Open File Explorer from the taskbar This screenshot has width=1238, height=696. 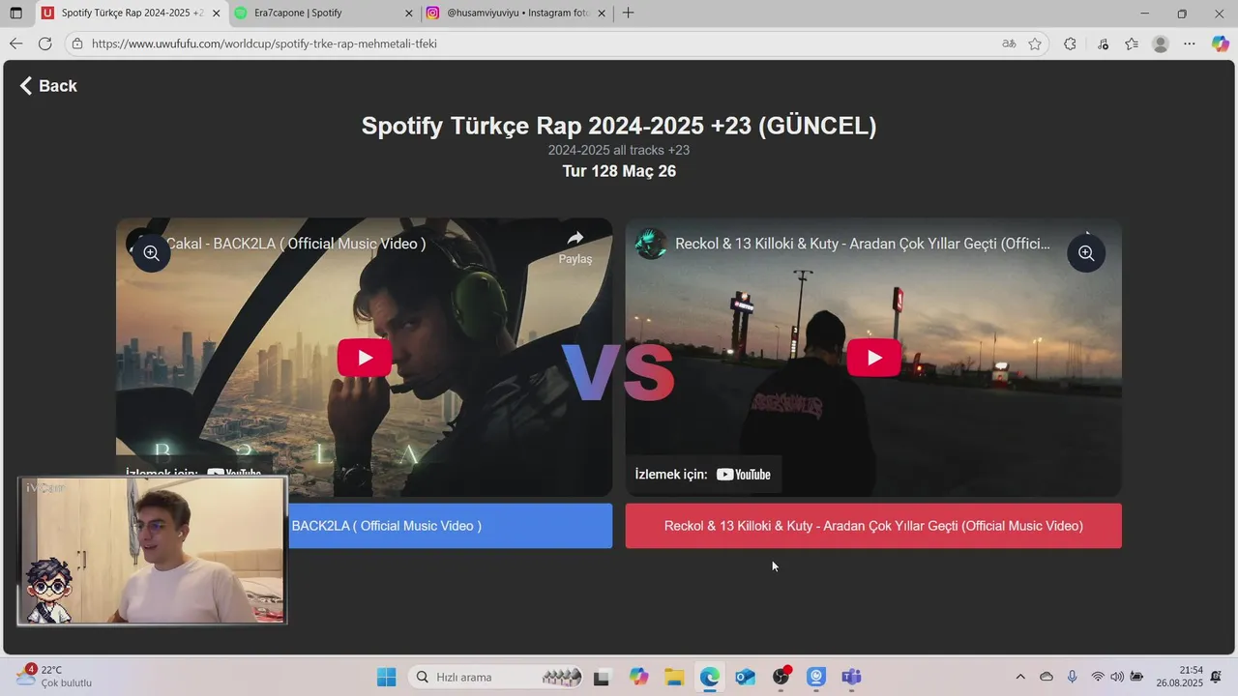coord(674,677)
